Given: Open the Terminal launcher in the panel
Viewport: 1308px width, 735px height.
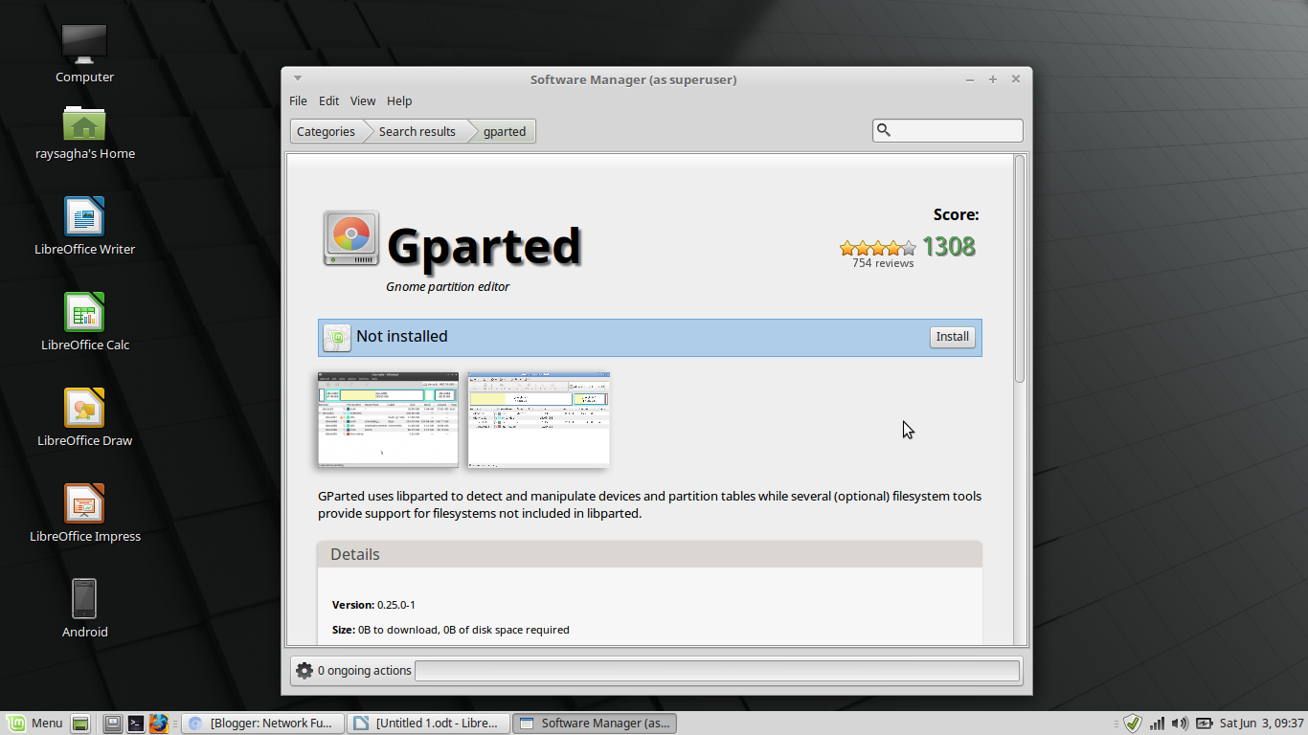Looking at the screenshot, I should tap(136, 724).
